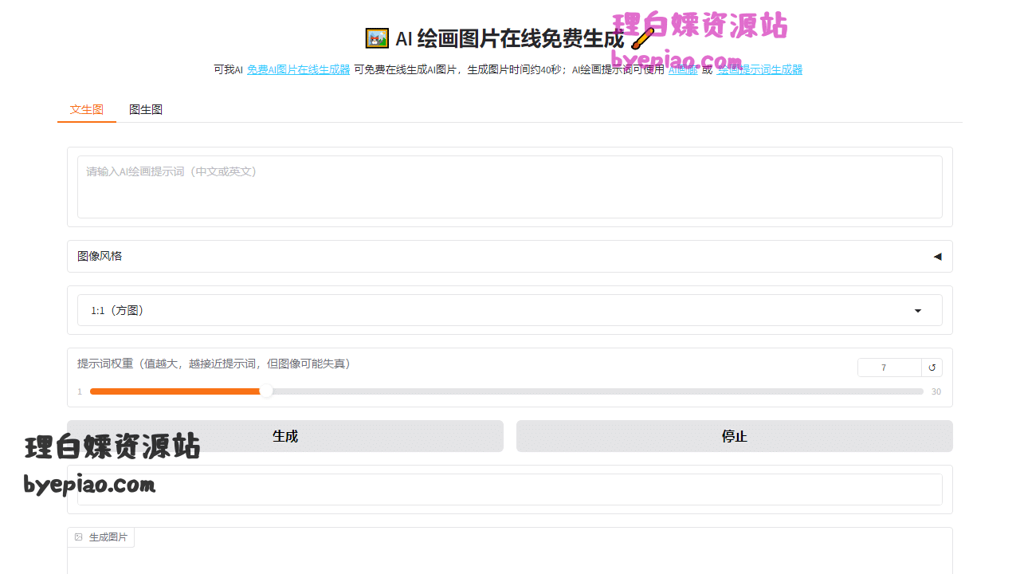Click the 提示词权重 label text
The width and height of the screenshot is (1020, 574).
pos(214,364)
